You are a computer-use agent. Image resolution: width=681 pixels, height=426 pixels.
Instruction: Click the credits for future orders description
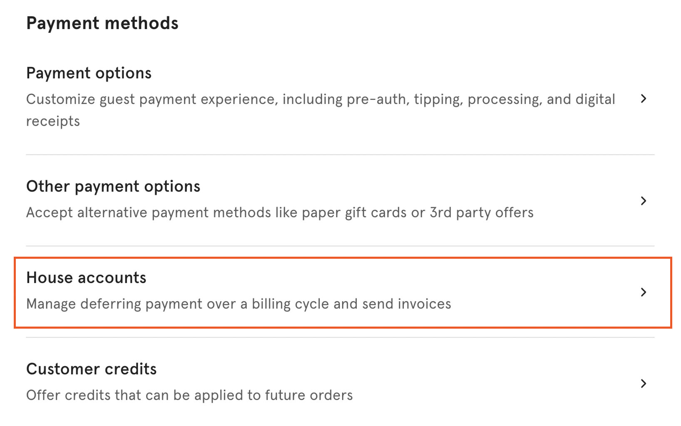pyautogui.click(x=189, y=395)
